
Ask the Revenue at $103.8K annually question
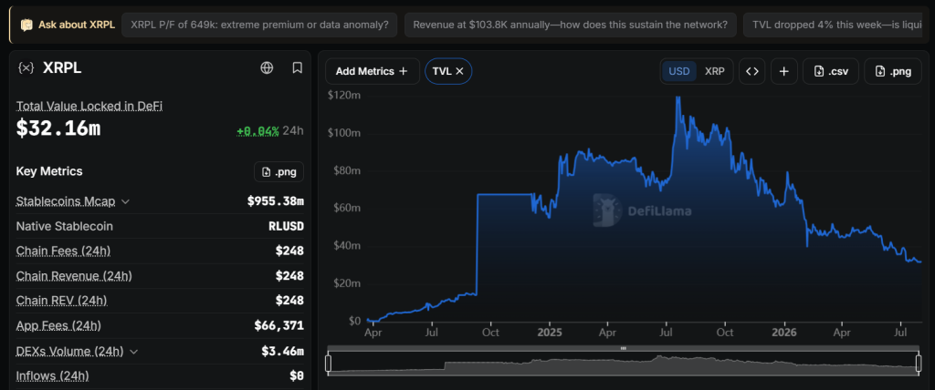570,25
